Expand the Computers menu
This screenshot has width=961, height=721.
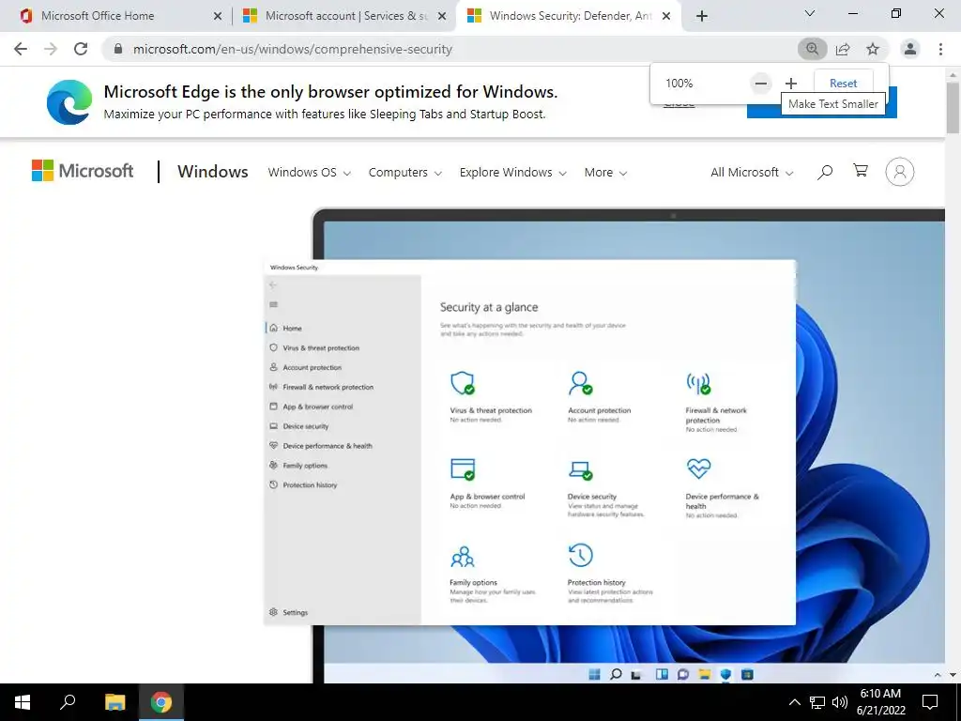[405, 173]
